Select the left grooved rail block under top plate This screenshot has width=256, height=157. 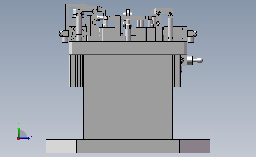(x=76, y=71)
